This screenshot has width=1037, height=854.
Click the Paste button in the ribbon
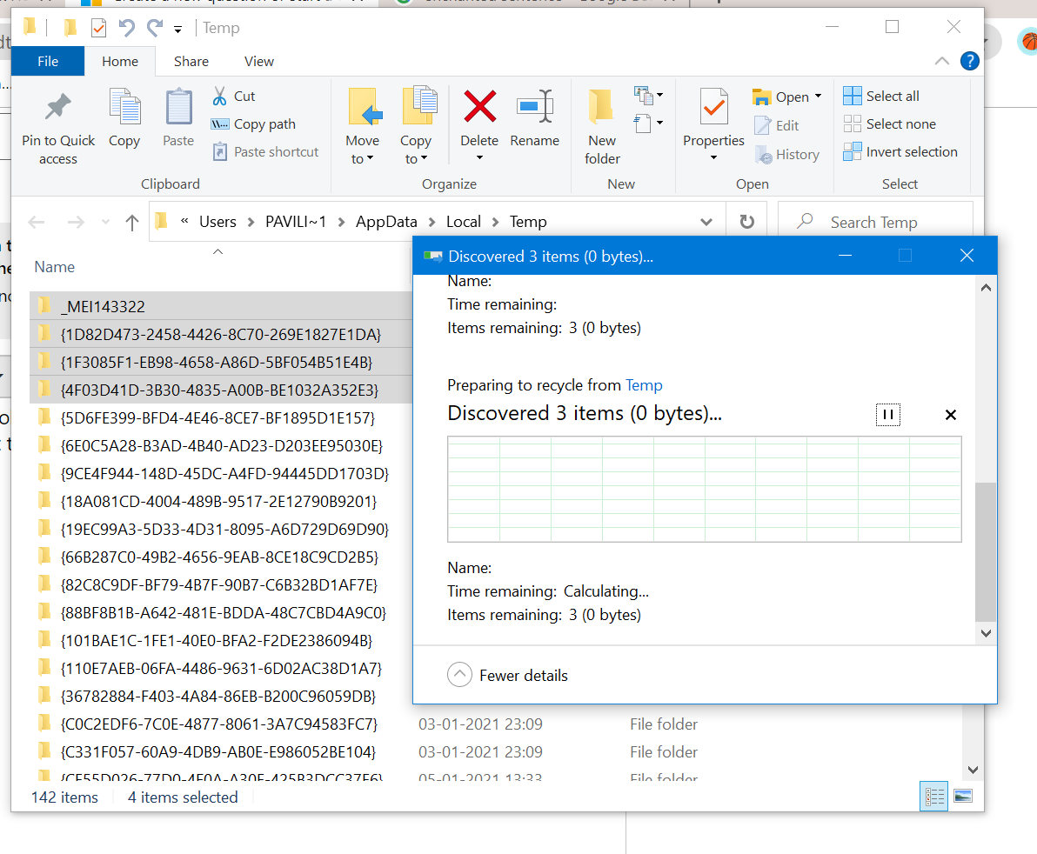coord(178,119)
